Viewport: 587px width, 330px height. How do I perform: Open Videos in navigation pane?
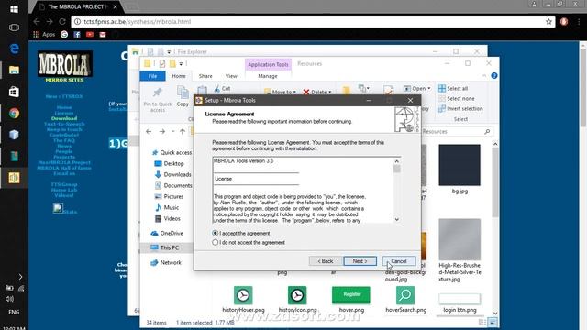tap(167, 218)
